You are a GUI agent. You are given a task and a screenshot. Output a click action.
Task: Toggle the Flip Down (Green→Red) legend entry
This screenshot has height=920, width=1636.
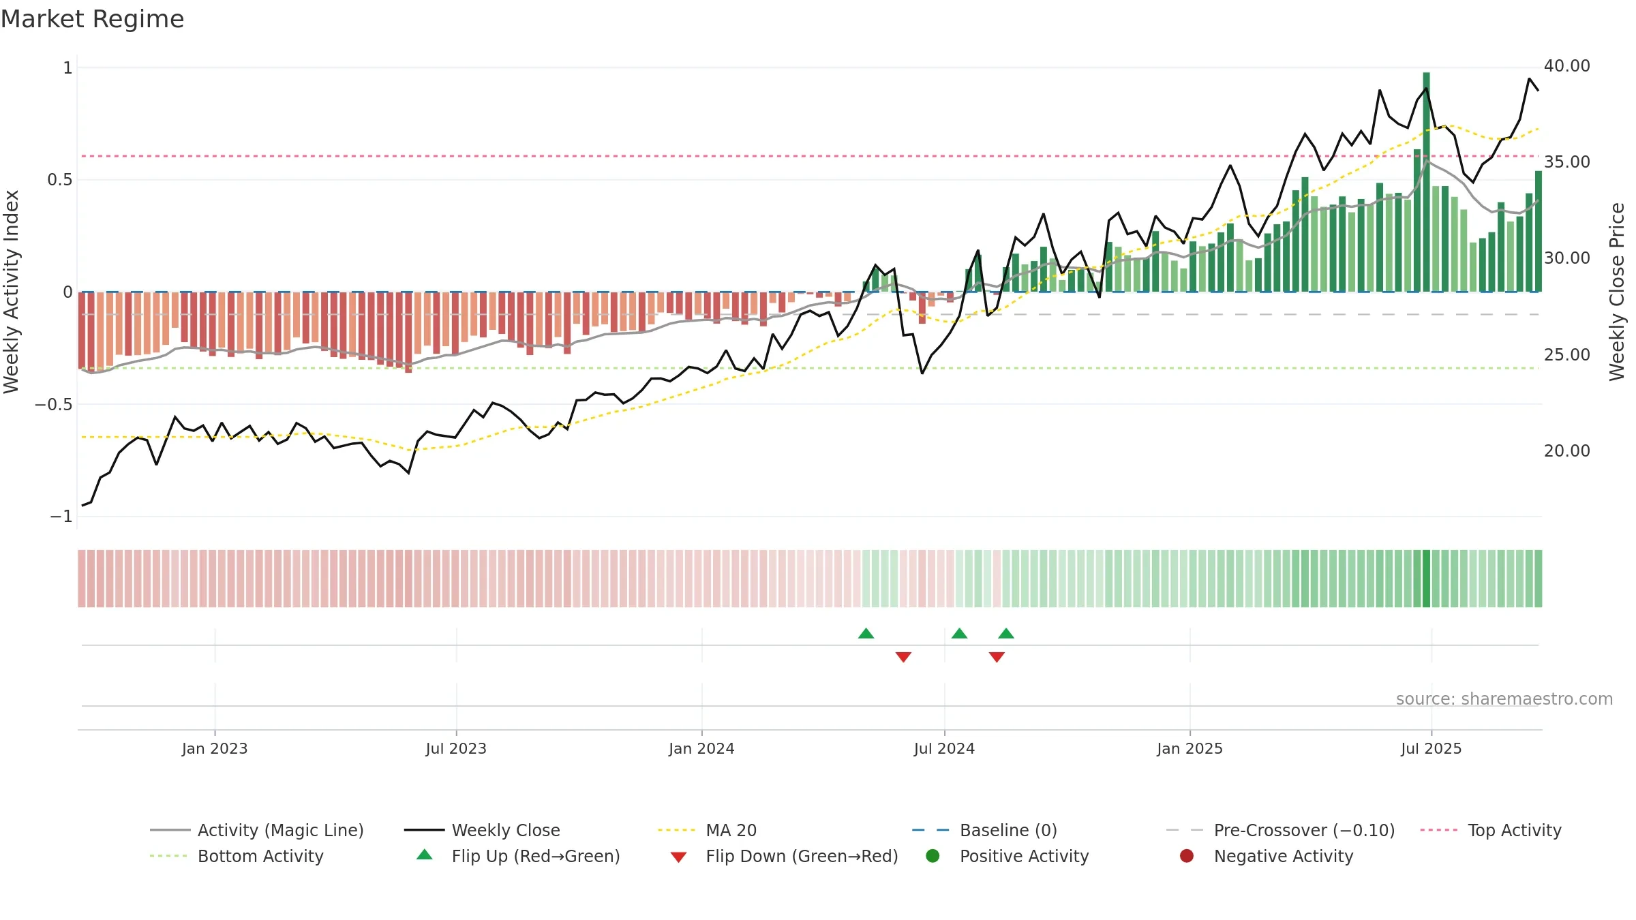click(784, 856)
